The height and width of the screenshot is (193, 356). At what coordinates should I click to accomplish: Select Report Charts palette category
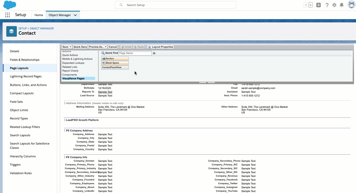coord(70,71)
